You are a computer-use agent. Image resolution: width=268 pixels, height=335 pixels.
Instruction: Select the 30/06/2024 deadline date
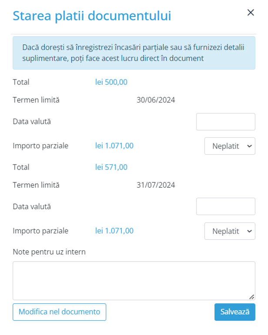click(x=156, y=100)
